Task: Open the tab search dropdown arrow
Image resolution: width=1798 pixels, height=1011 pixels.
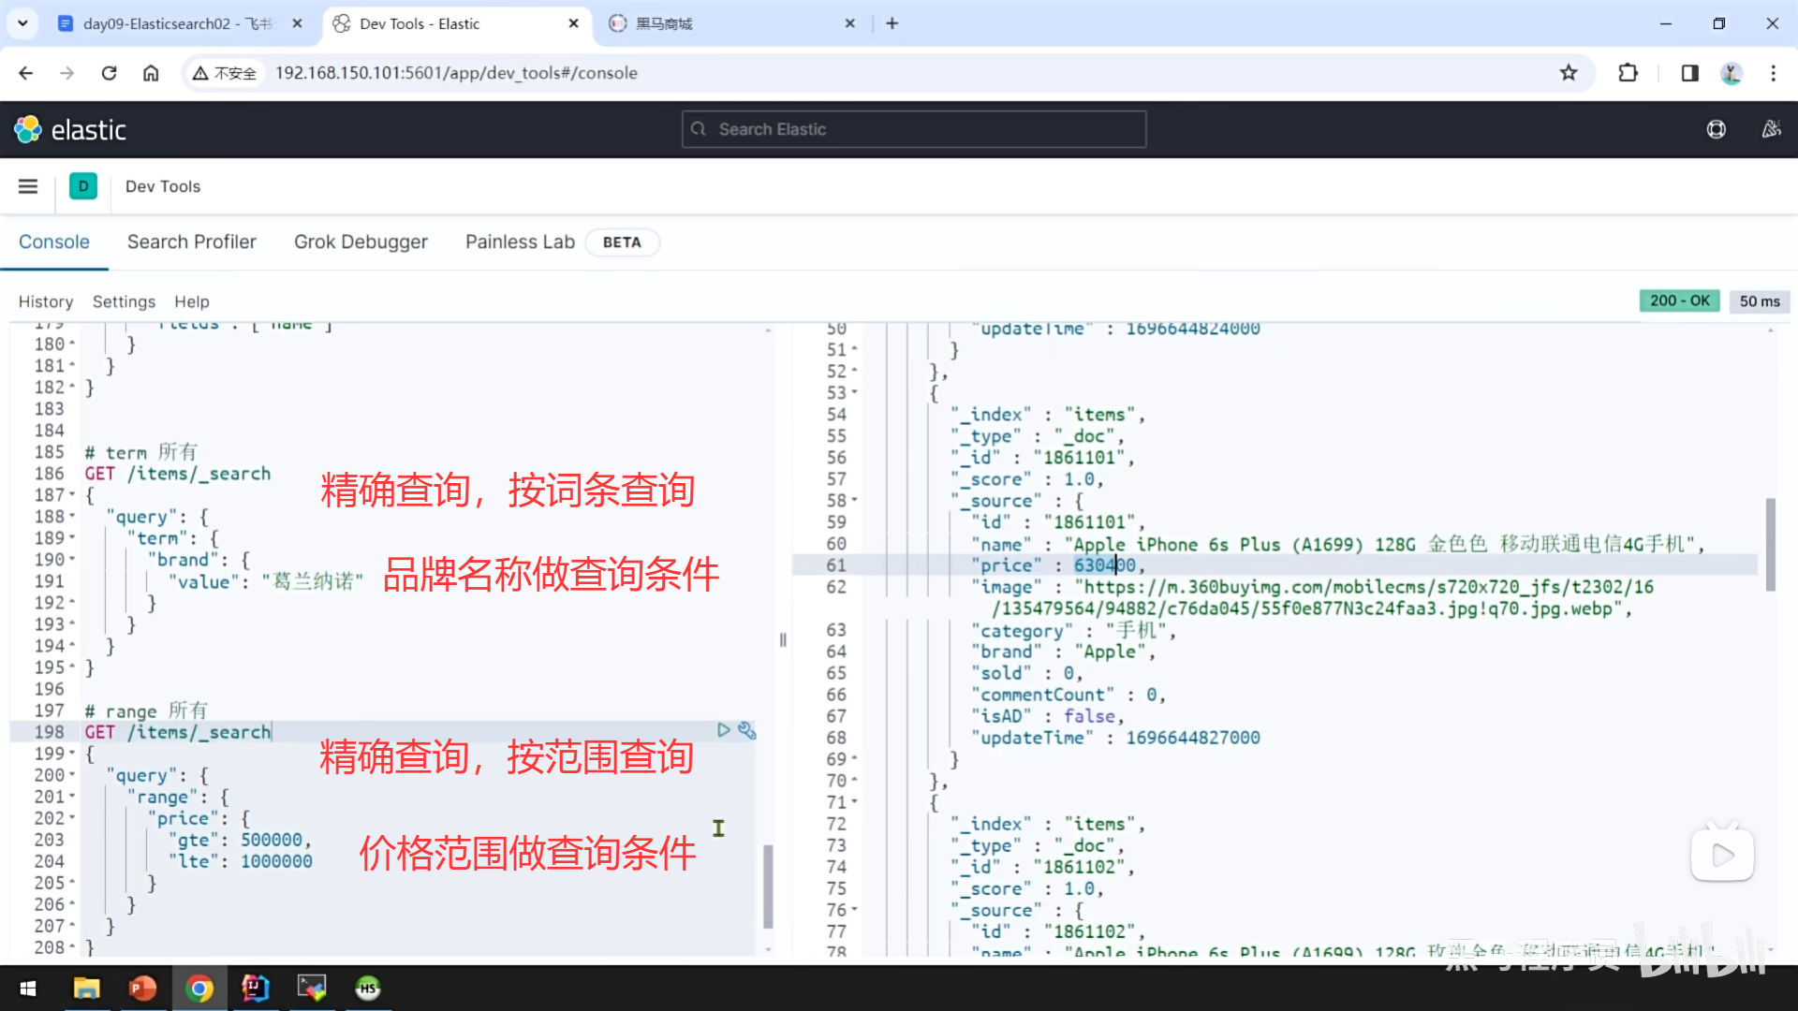Action: point(22,23)
